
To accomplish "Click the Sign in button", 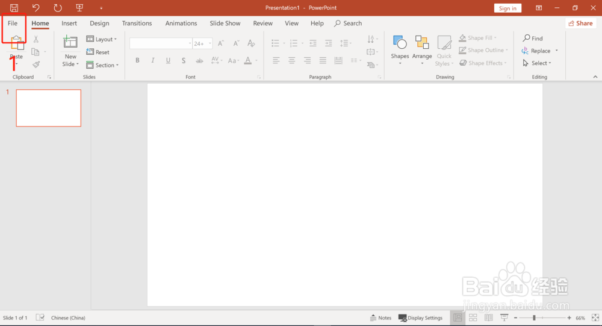I will click(x=507, y=8).
